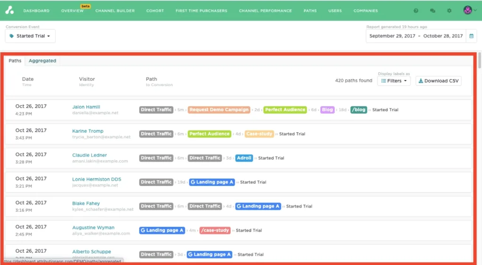Open visitor Claudie Ledner
The width and height of the screenshot is (482, 265).
89,155
